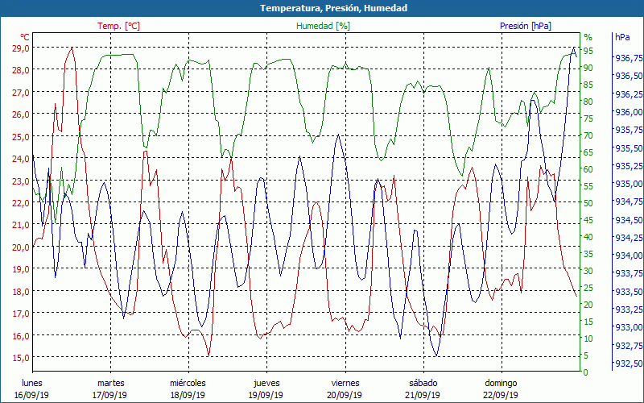This screenshot has height=403, width=644.
Task: Click the 26,0 temperature axis value
Action: point(21,114)
